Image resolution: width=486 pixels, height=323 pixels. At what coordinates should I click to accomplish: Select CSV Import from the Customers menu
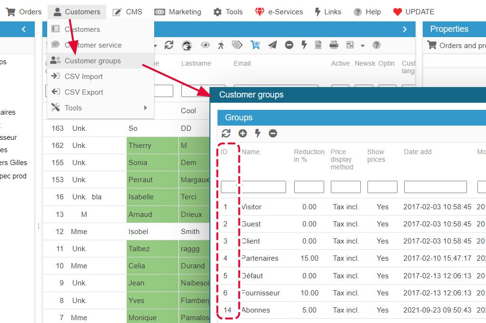83,77
